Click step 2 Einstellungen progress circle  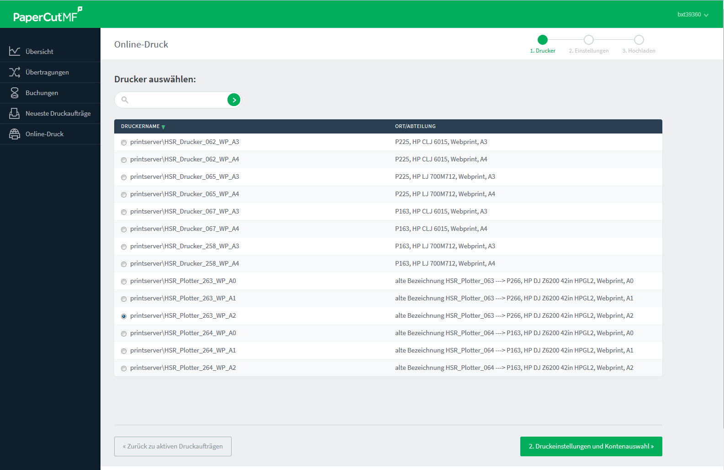click(589, 40)
